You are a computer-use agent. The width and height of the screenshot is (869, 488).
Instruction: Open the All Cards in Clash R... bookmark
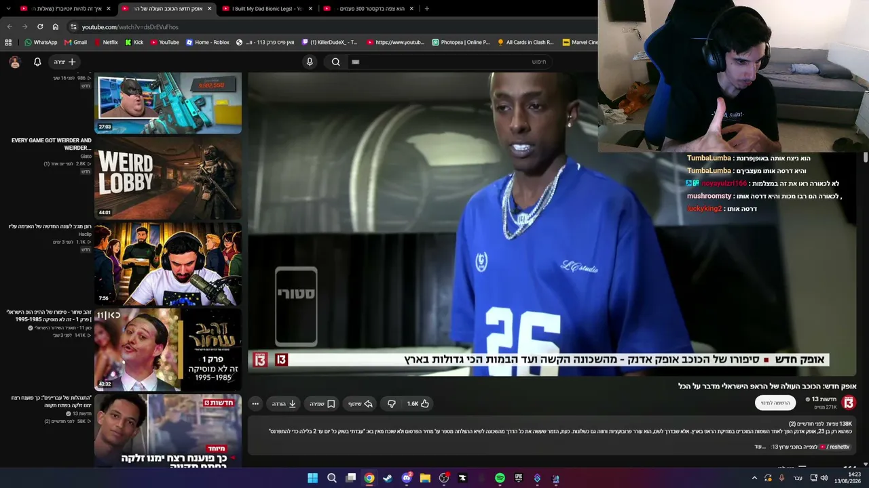pos(525,42)
